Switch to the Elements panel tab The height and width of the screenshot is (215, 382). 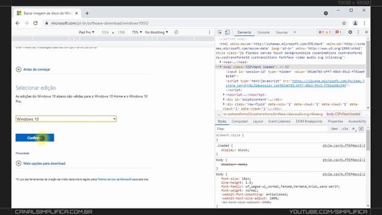pyautogui.click(x=244, y=32)
